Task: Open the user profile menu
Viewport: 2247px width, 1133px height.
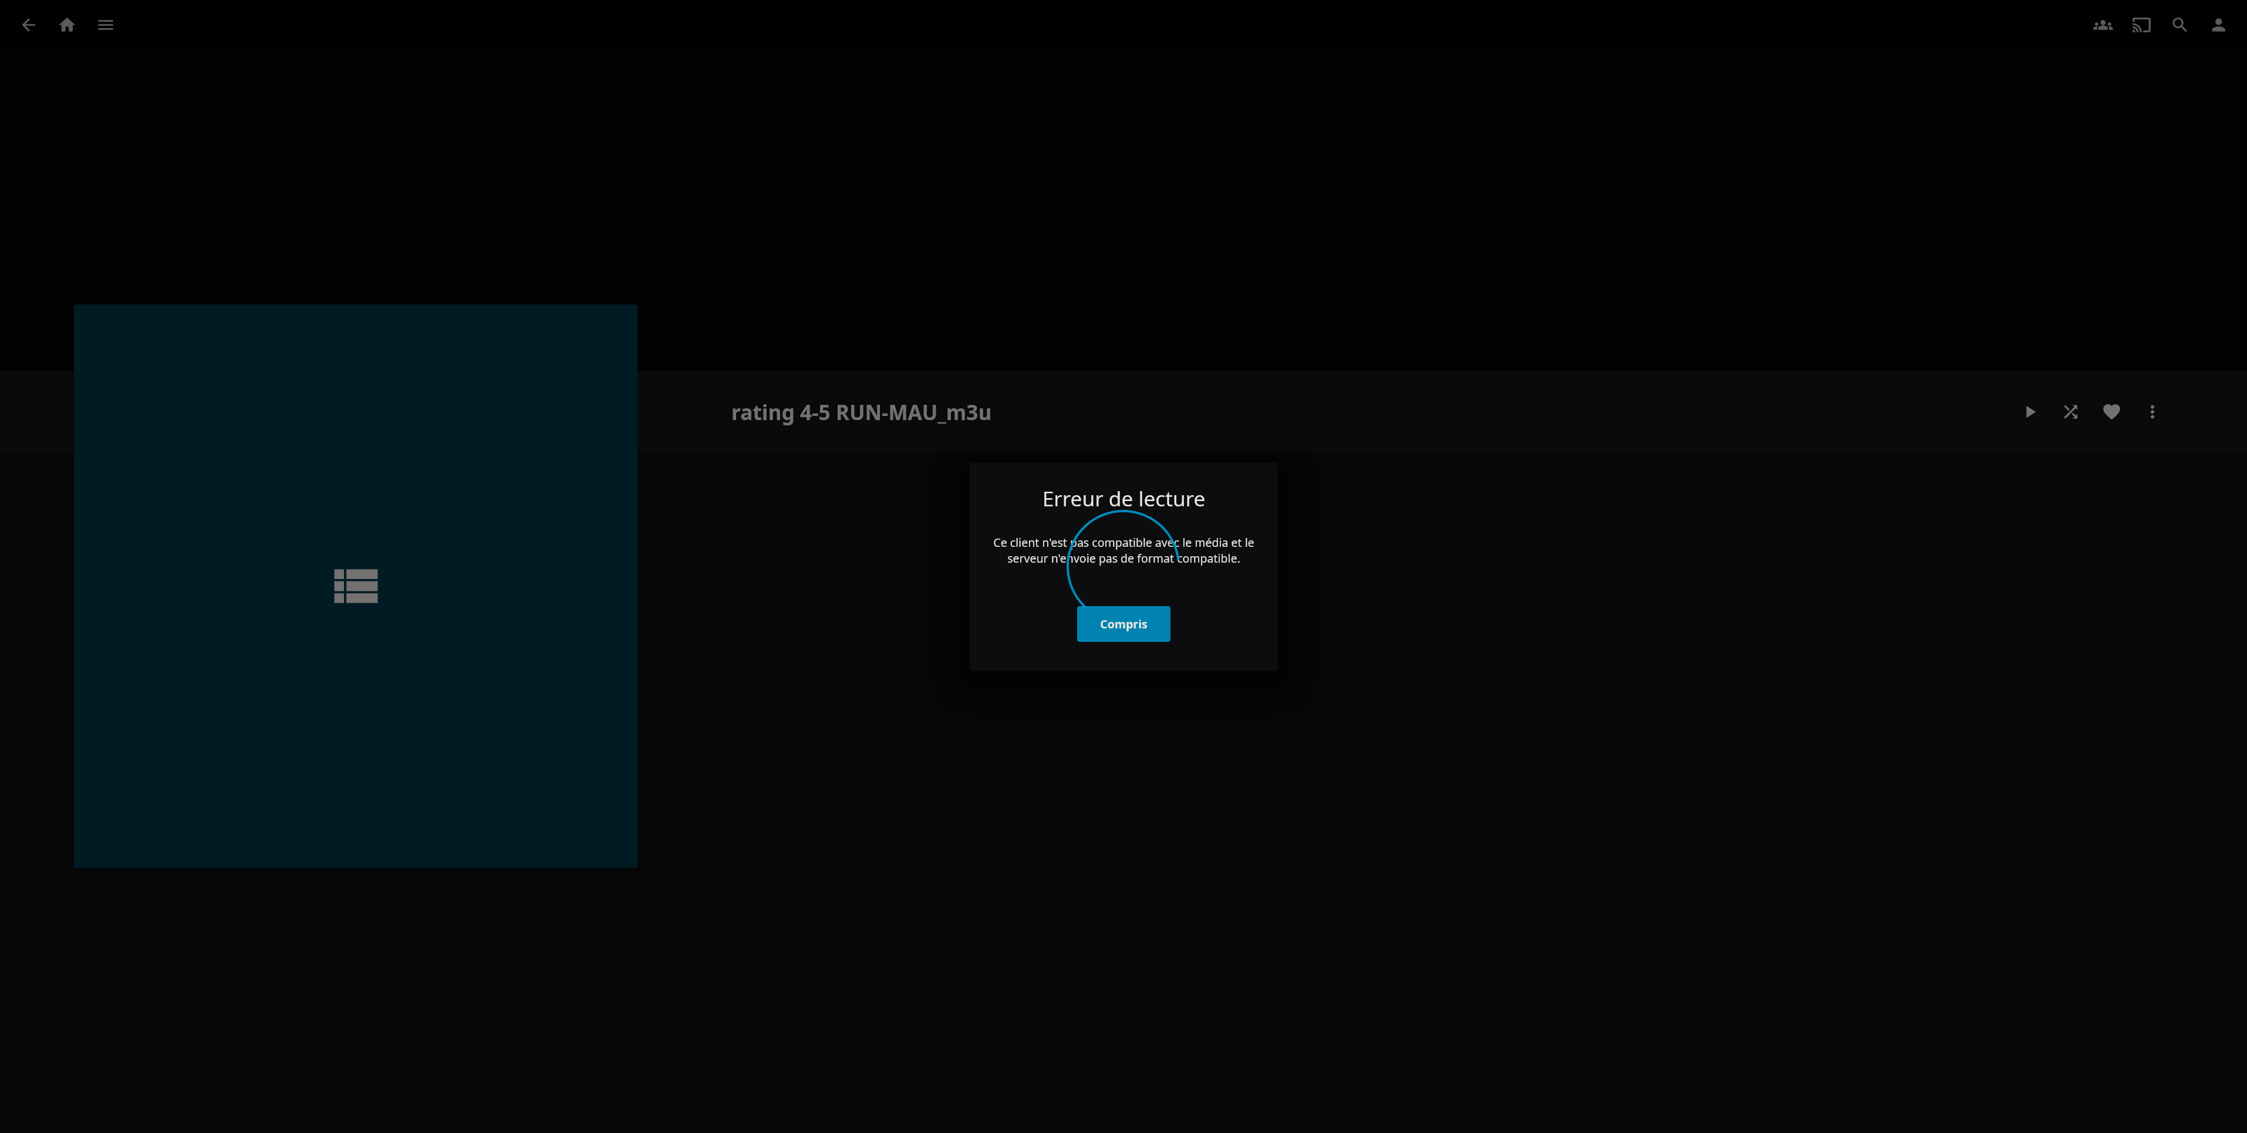Action: click(x=2218, y=25)
